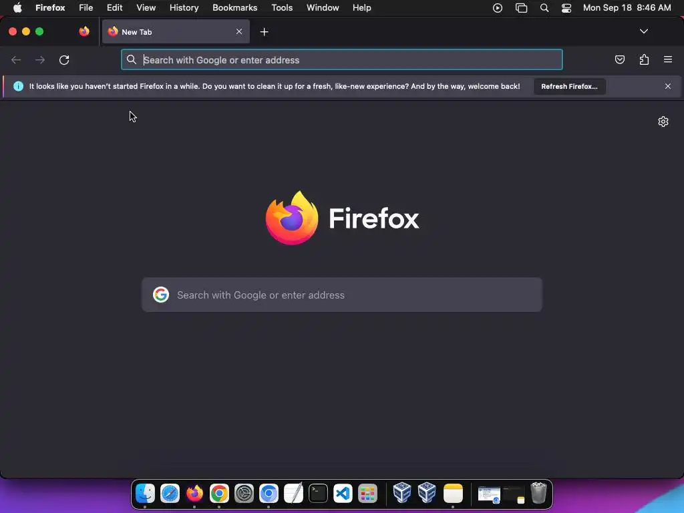
Task: Focus the address bar field
Action: (341, 59)
